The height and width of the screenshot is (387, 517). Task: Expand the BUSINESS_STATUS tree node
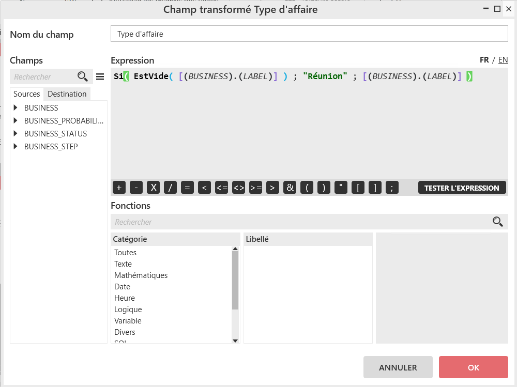pyautogui.click(x=16, y=134)
